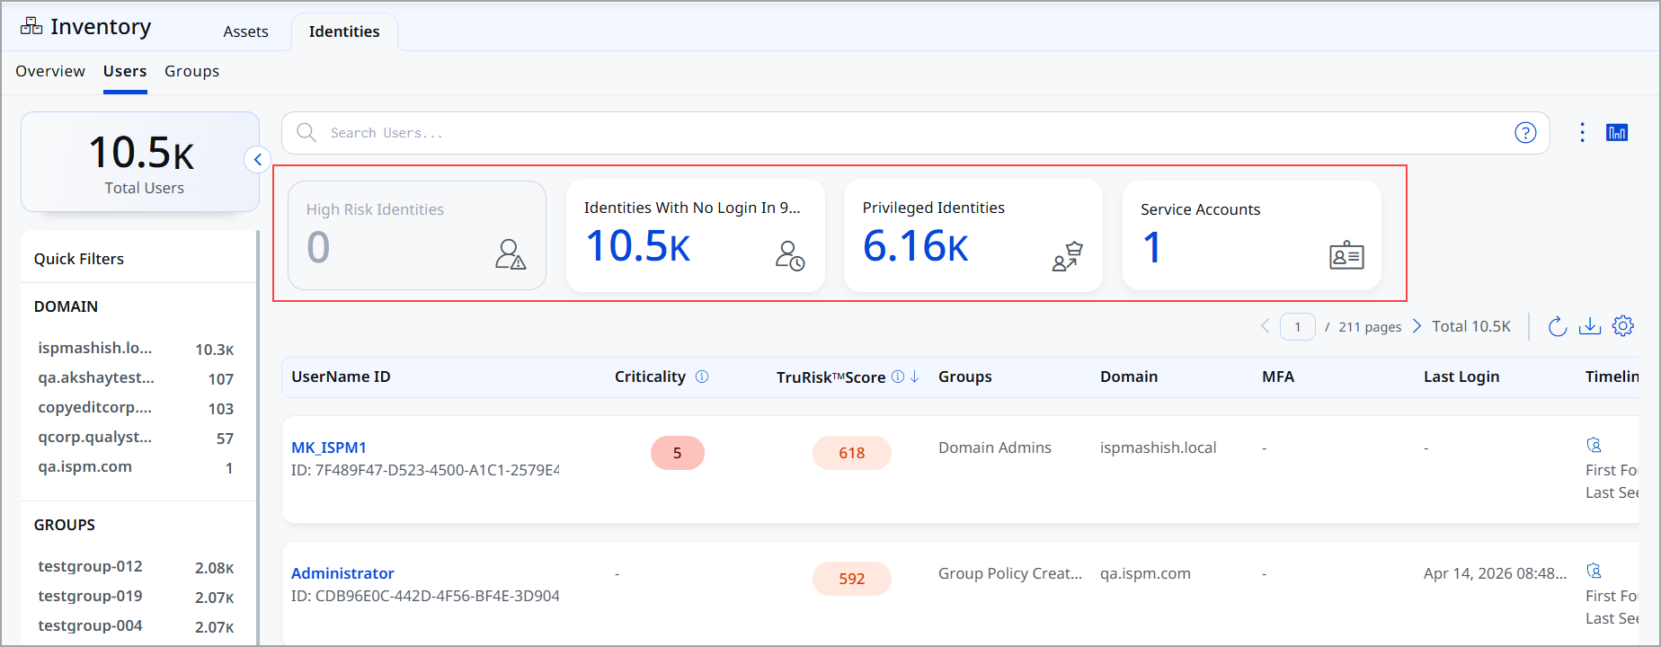Click the Criticality info icon

click(702, 377)
